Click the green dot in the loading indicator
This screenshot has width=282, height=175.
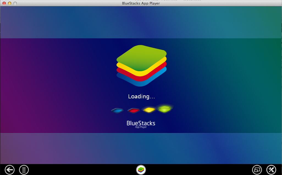click(x=165, y=109)
